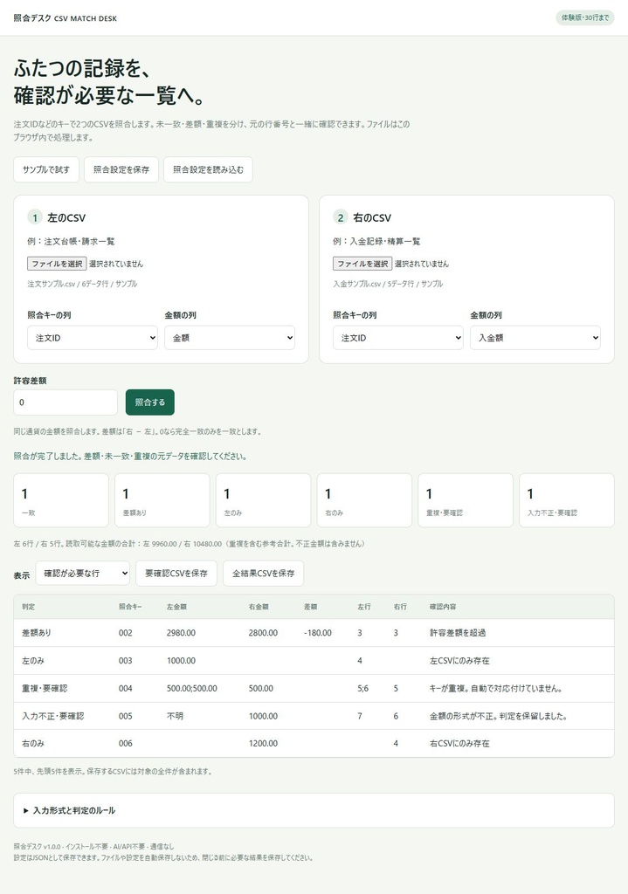This screenshot has width=628, height=894.
Task: Click 確認内容 column header
Action: 443,607
